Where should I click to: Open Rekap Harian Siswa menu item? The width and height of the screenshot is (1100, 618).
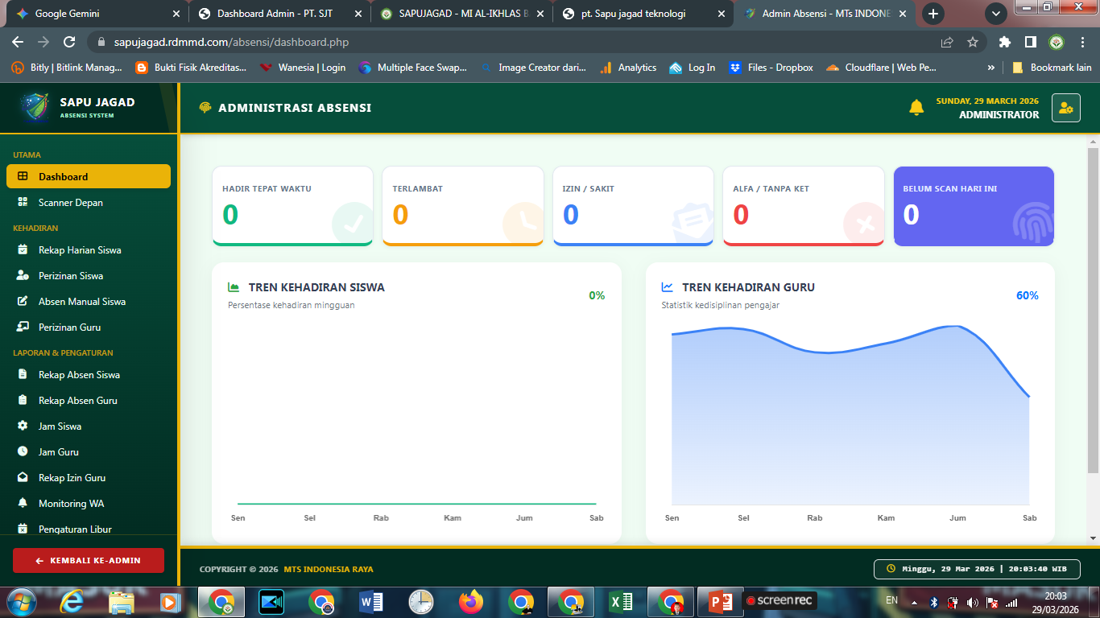pyautogui.click(x=89, y=249)
